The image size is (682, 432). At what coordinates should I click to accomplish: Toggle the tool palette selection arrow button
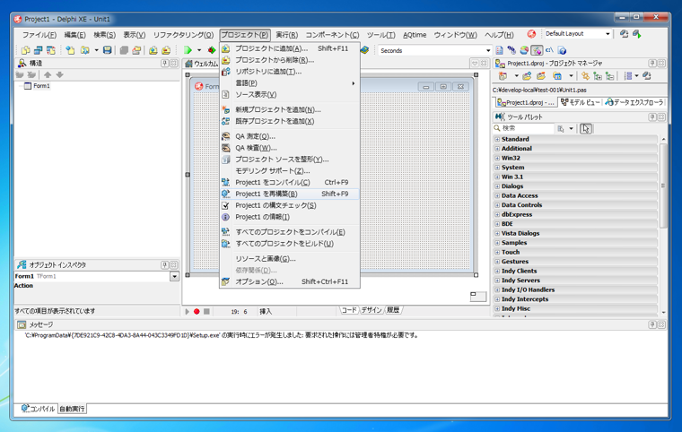coord(586,129)
